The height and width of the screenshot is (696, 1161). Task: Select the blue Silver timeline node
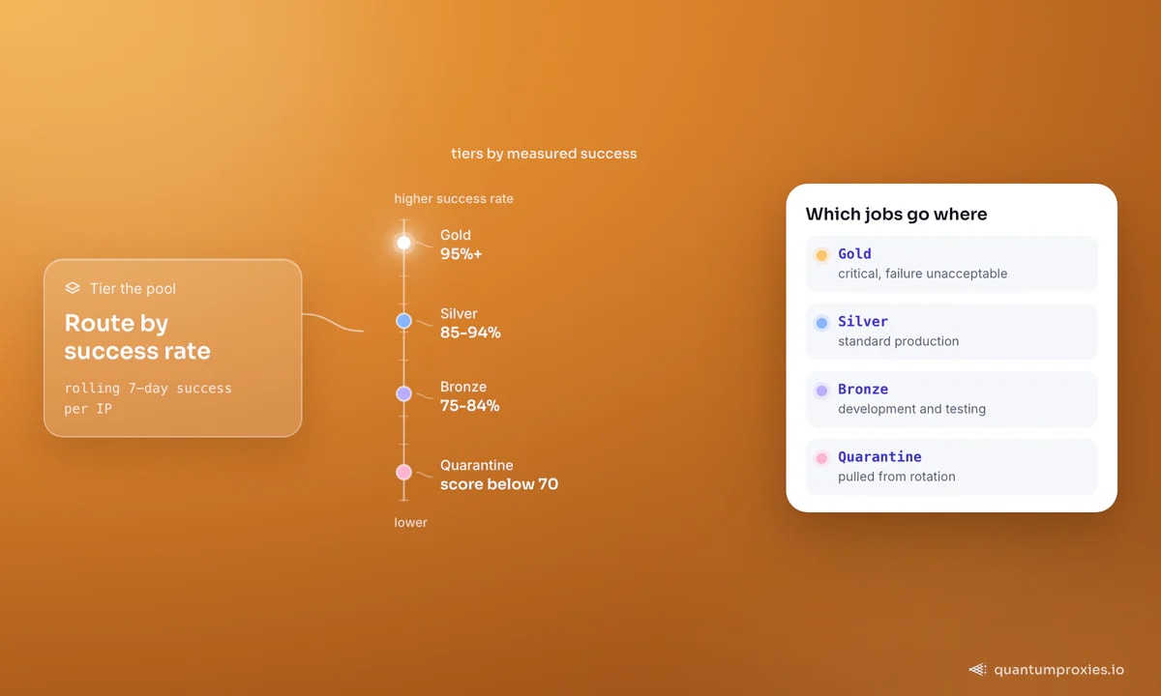[403, 321]
